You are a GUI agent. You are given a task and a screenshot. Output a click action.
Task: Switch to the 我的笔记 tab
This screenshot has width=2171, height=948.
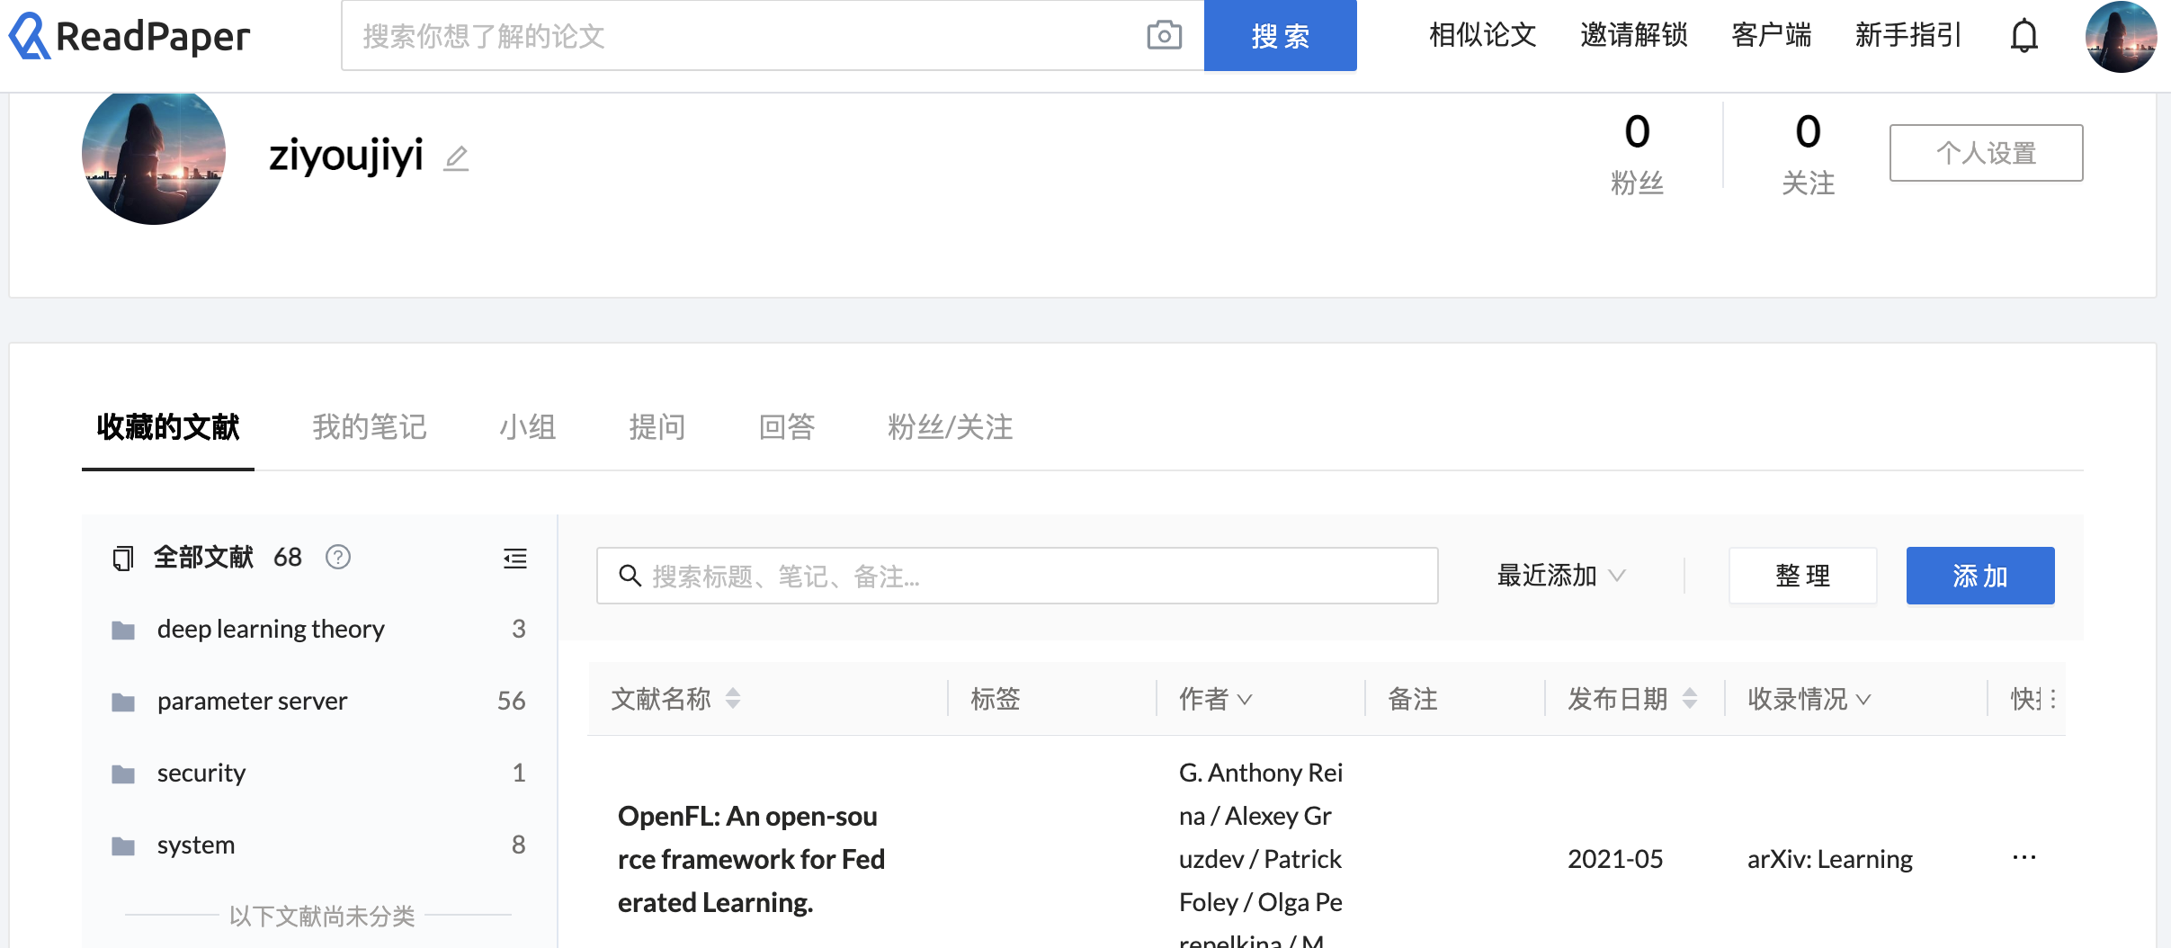point(369,427)
